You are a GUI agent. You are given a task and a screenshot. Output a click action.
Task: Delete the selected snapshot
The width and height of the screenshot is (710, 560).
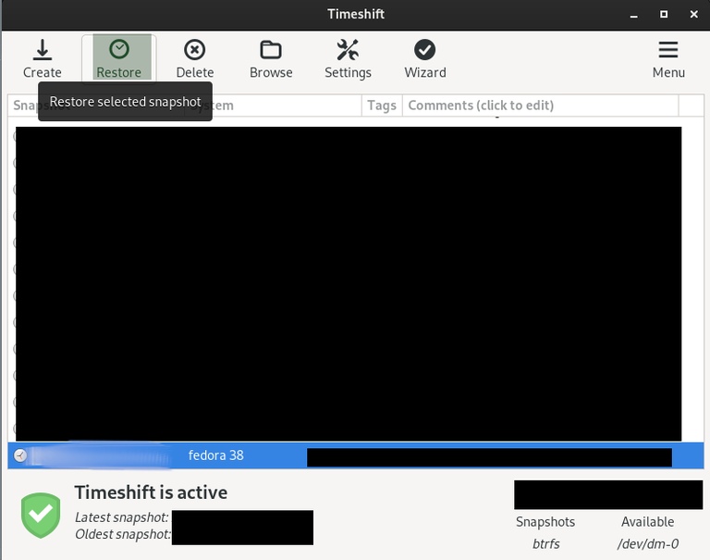(x=195, y=59)
